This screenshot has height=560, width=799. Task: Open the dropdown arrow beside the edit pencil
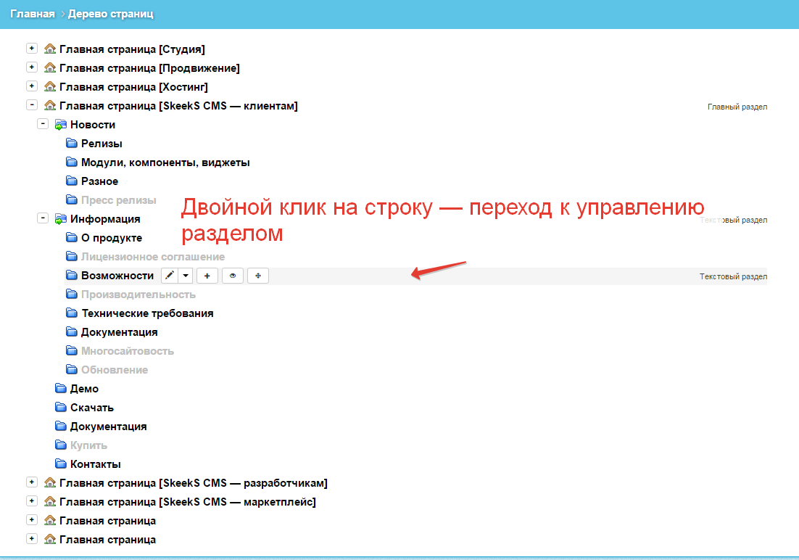186,276
